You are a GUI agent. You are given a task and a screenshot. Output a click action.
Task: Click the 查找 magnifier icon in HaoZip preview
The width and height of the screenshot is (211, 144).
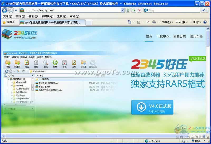(x=46, y=64)
